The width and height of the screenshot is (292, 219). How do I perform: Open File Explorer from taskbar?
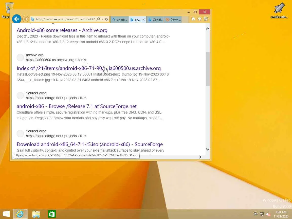pos(36,214)
